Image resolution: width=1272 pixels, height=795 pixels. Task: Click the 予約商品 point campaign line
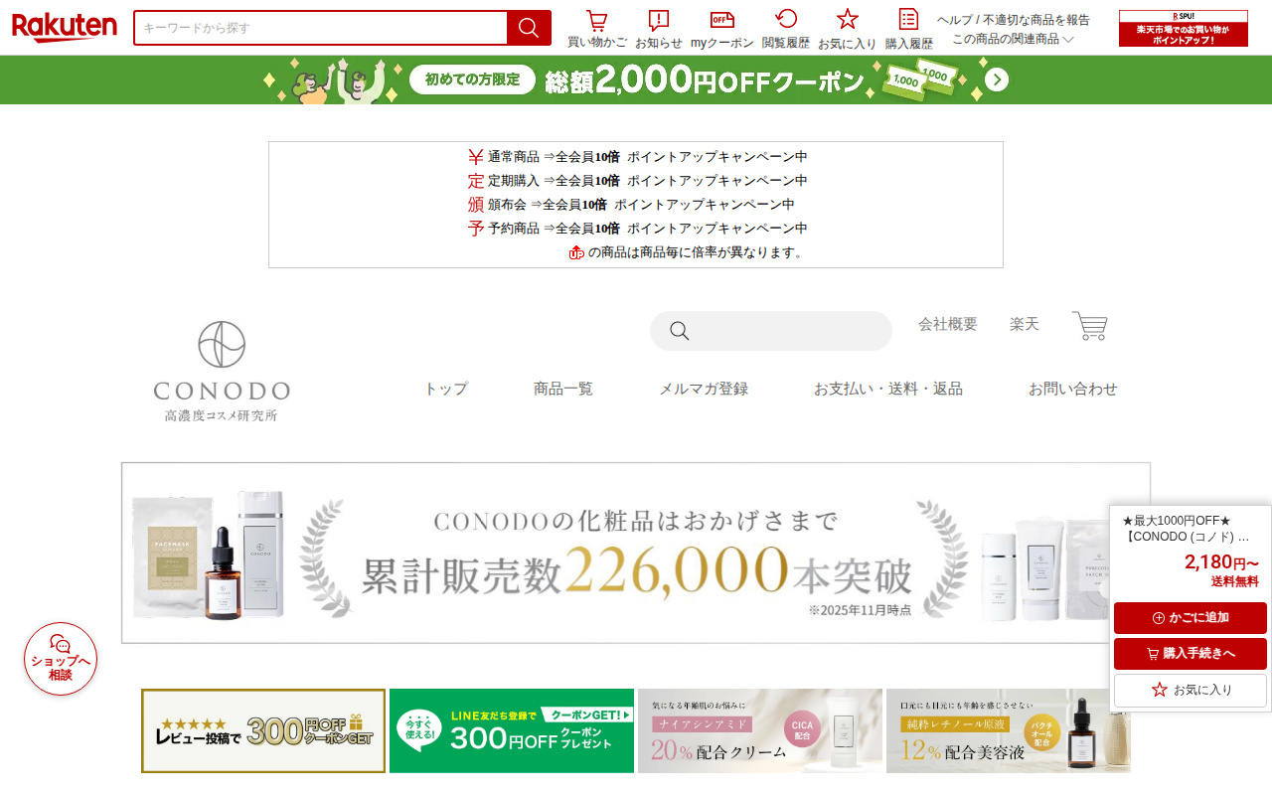[x=637, y=229]
